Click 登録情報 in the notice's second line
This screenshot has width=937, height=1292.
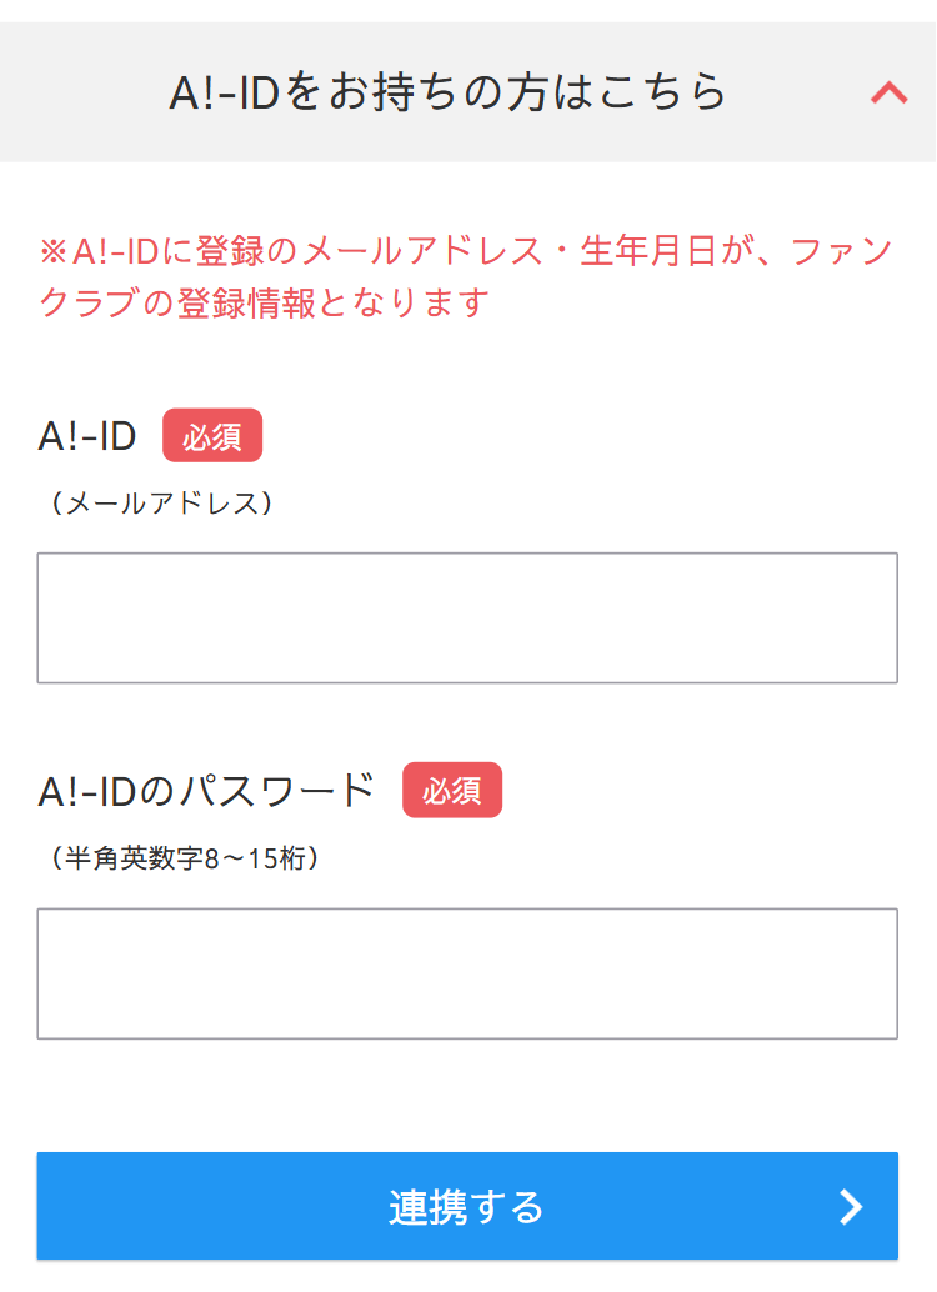pos(246,303)
